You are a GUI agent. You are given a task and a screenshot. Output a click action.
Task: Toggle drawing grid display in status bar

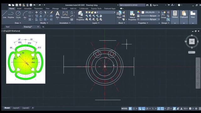point(130,109)
